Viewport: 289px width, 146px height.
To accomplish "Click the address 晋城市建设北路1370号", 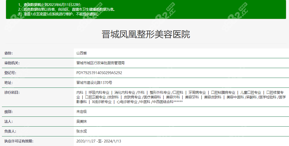I will click(x=94, y=83).
